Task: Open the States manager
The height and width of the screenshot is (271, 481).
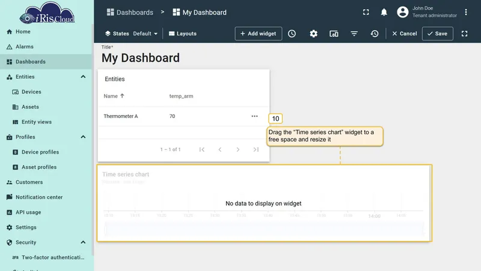Action: [117, 34]
